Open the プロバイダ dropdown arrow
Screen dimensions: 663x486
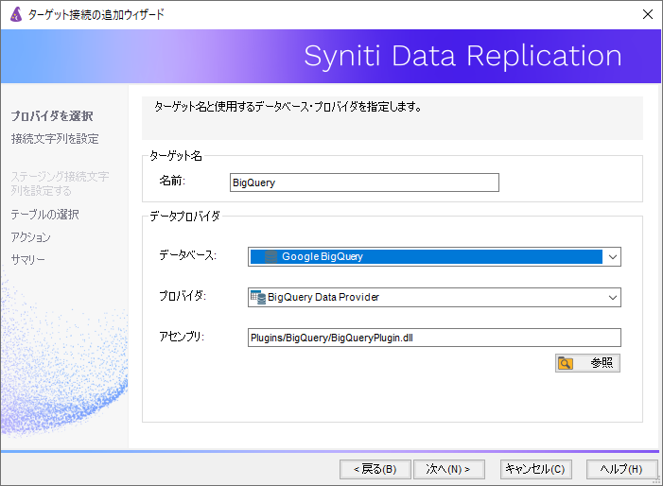(x=612, y=298)
